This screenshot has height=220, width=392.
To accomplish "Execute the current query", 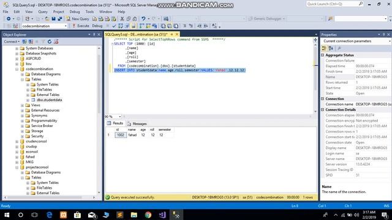I will coord(81,26).
